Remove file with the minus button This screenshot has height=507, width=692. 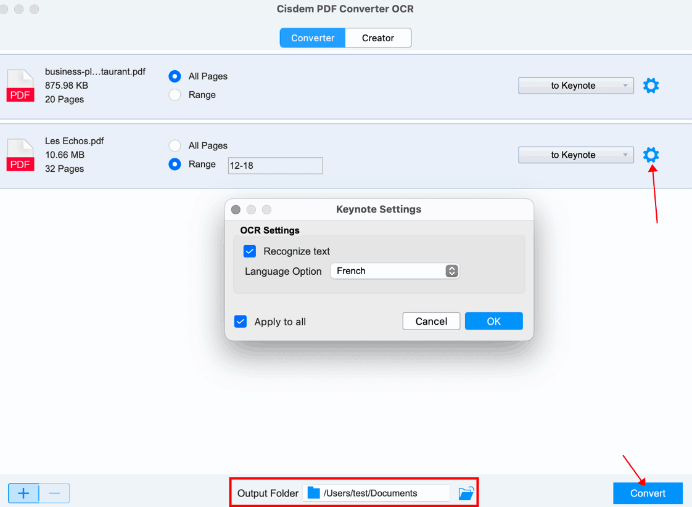[54, 493]
